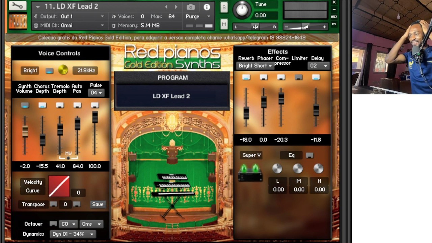This screenshot has height=243, width=432.
Task: Click the Super V button
Action: pos(251,155)
